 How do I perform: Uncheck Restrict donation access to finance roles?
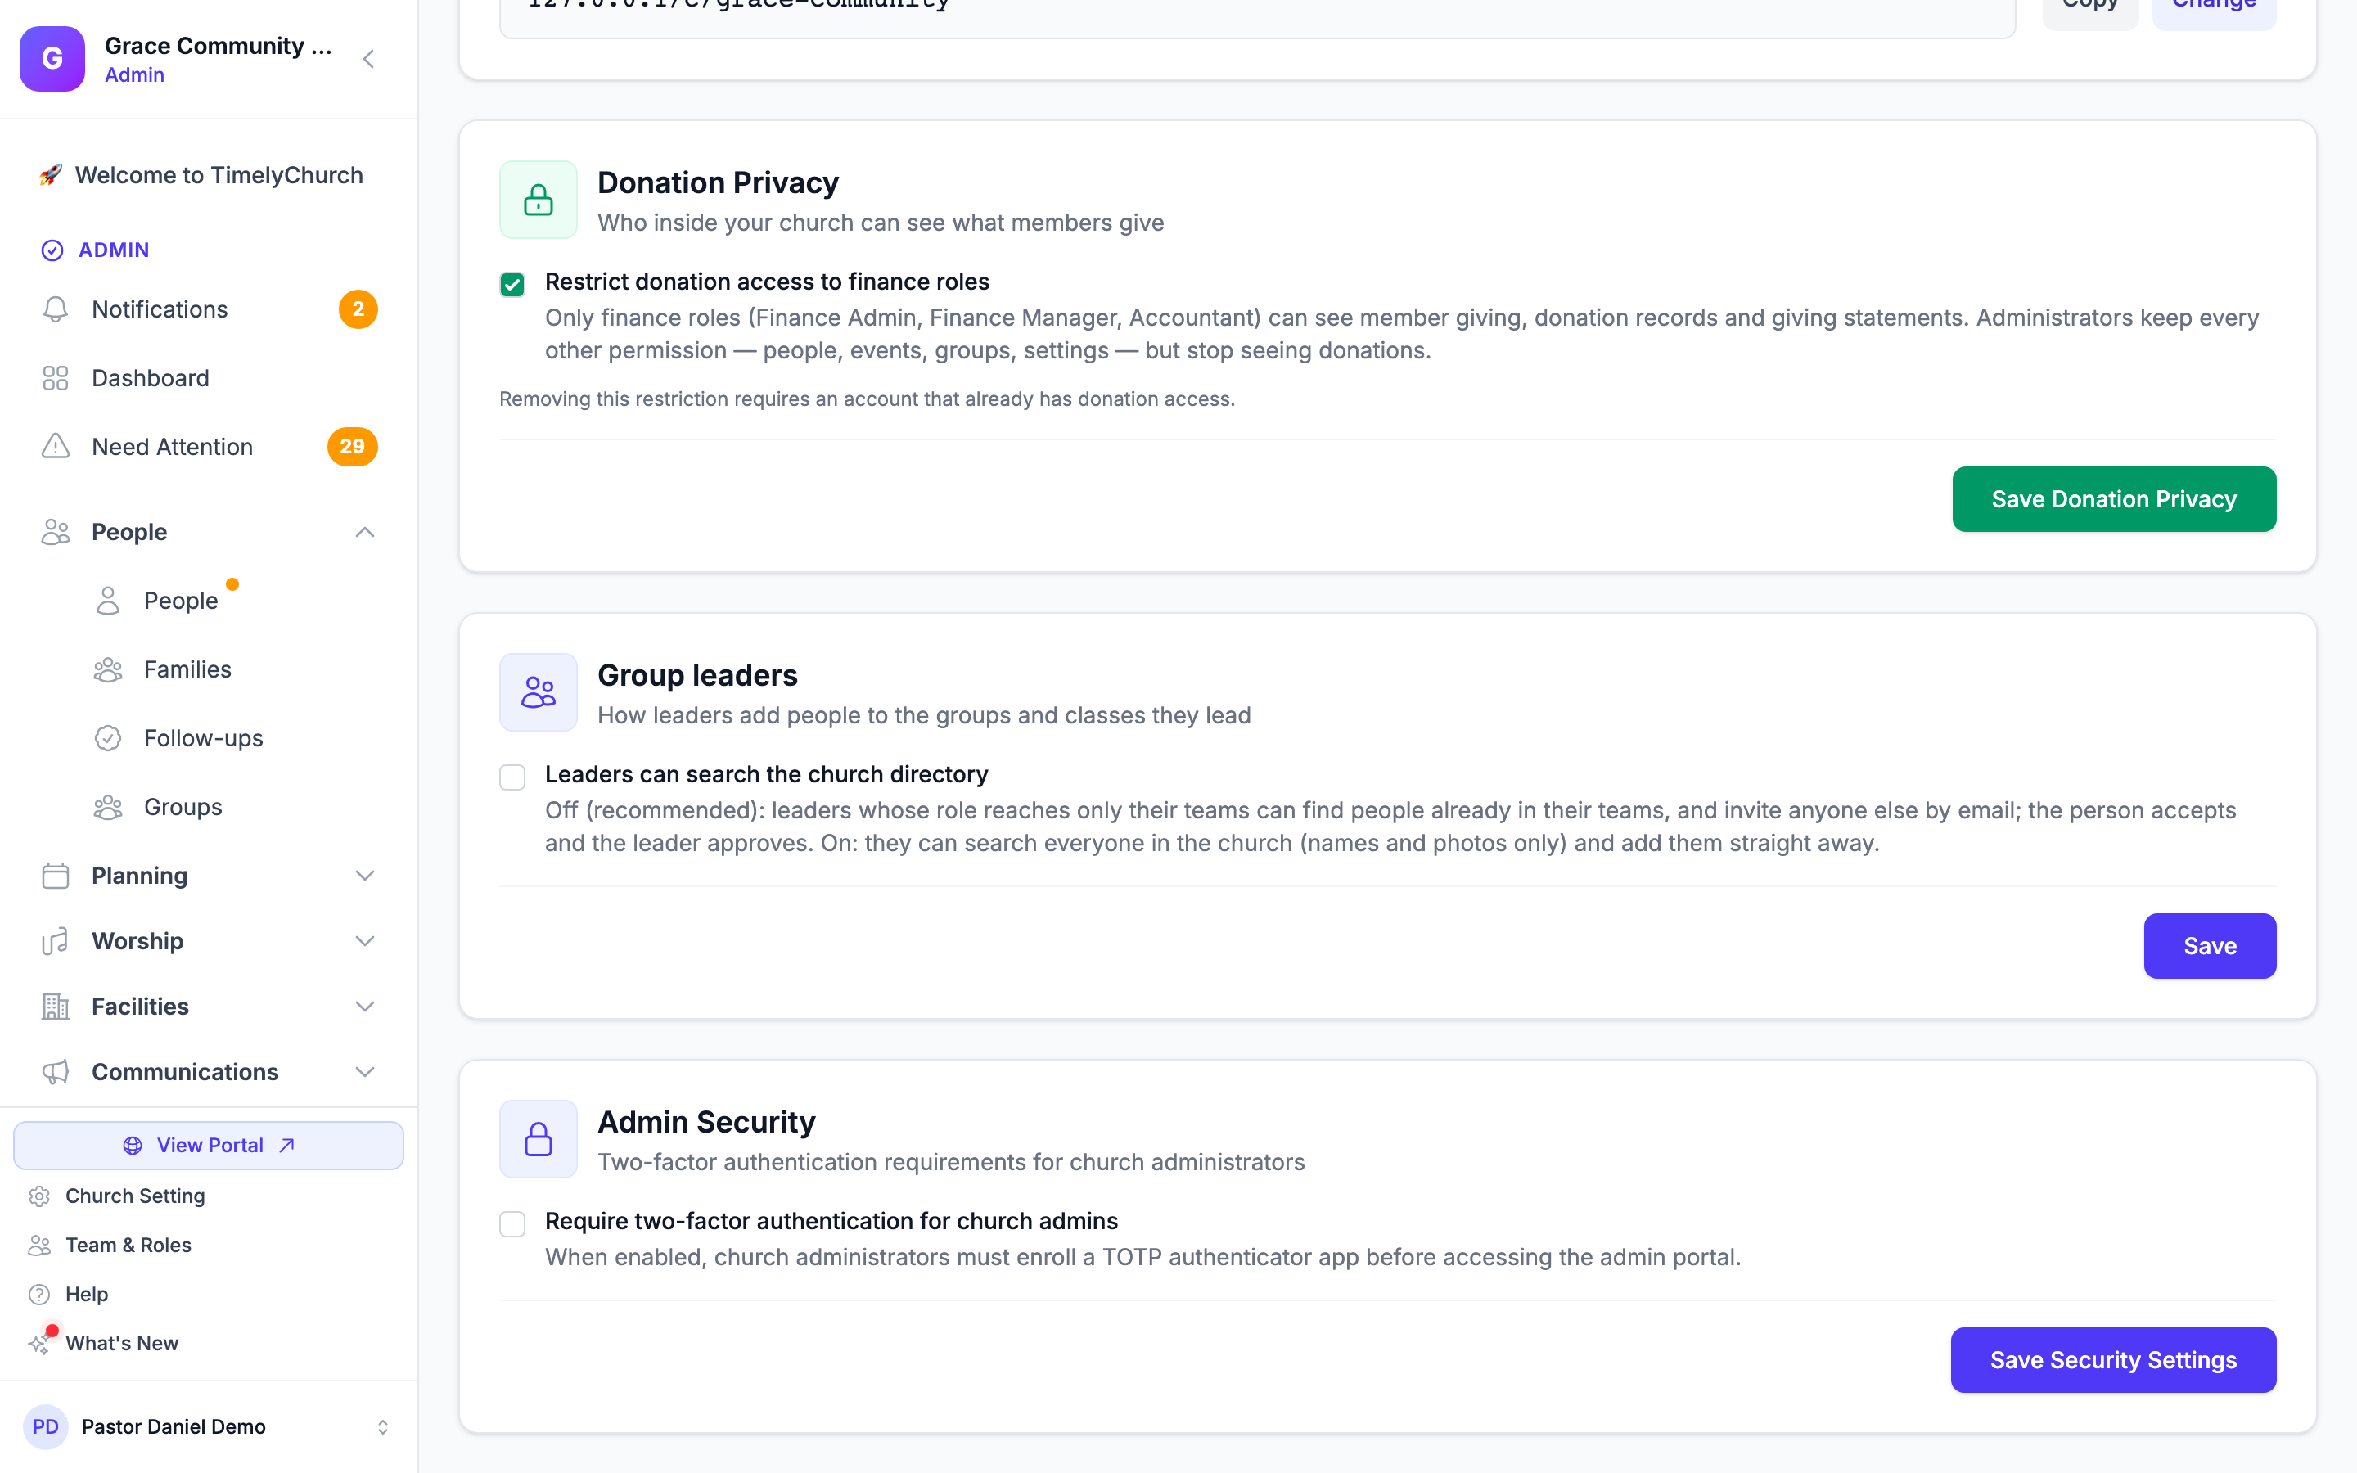click(x=512, y=285)
